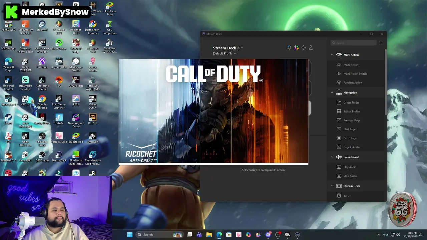The height and width of the screenshot is (240, 427).
Task: Open the iLok License Manager desktop icon
Action: coord(42,46)
